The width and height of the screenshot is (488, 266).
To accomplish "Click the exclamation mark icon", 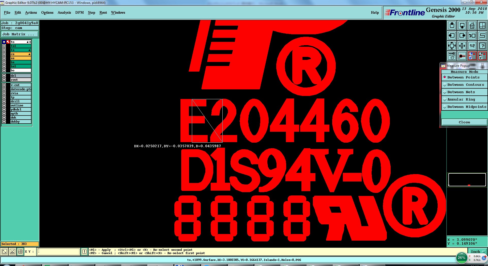I will click(x=84, y=252).
